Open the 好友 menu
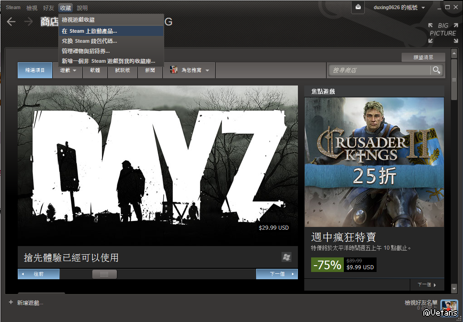The width and height of the screenshot is (463, 322). (48, 8)
